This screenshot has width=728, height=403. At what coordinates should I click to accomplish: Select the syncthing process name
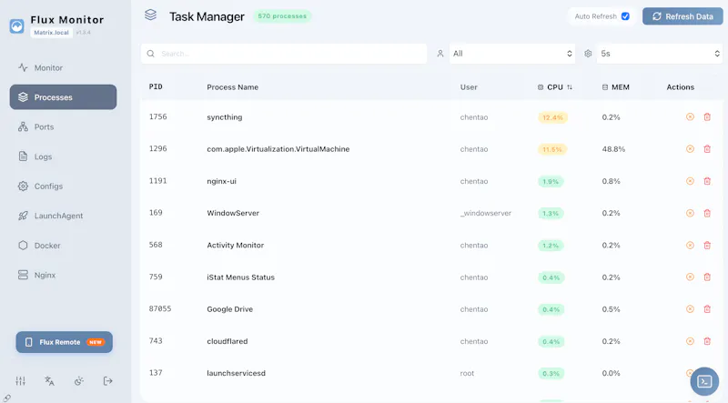(224, 117)
